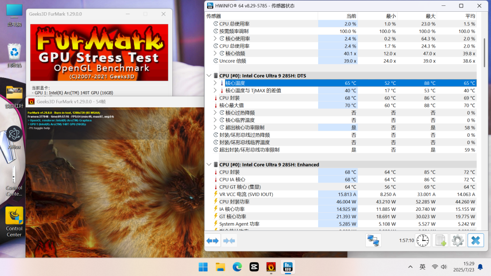
Task: Expand the 核心过热降频 row
Action: click(x=215, y=113)
